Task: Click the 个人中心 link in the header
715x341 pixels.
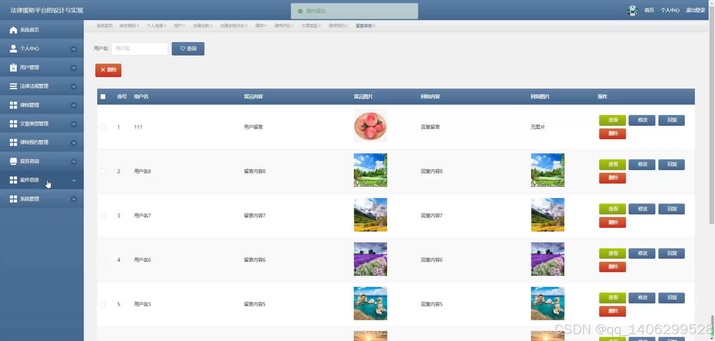Action: [670, 10]
